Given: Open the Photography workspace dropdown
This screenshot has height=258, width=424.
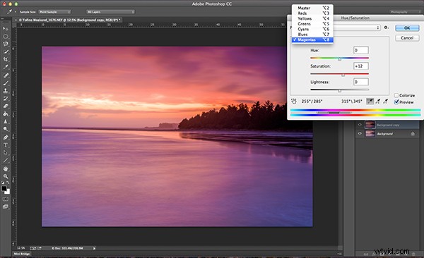Looking at the screenshot, I should (x=405, y=12).
